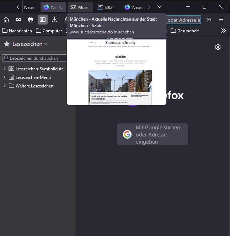Select the Weitere Lesezeichen folder
Viewport: 230px width, 236px height.
[x=34, y=86]
